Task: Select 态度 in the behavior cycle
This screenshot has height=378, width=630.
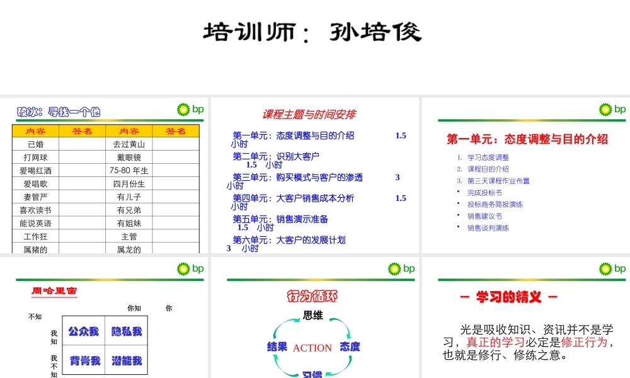Action: (x=350, y=346)
